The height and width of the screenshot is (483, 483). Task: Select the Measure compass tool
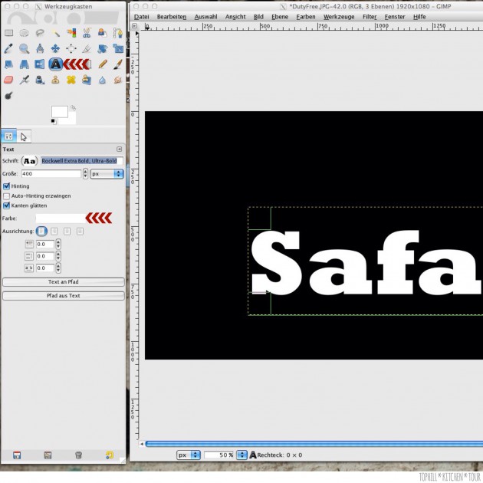(x=40, y=48)
